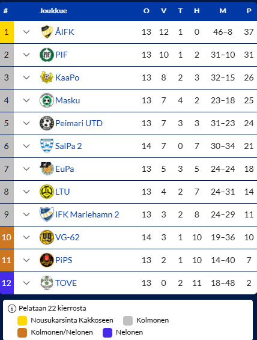Screen dimensions: 257x340
Task: Click the Joukkue column header
Action: [53, 11]
